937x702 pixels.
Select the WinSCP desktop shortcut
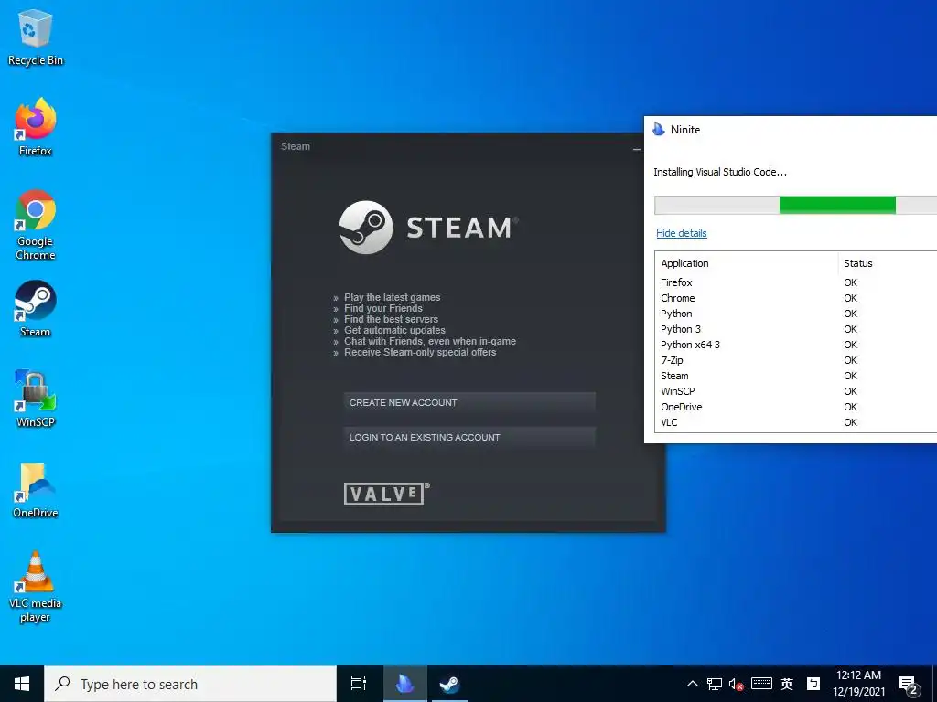pos(36,399)
